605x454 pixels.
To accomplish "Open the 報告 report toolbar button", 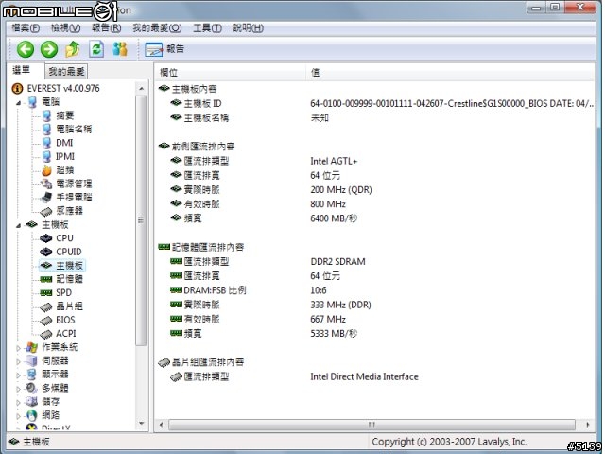I will [164, 49].
